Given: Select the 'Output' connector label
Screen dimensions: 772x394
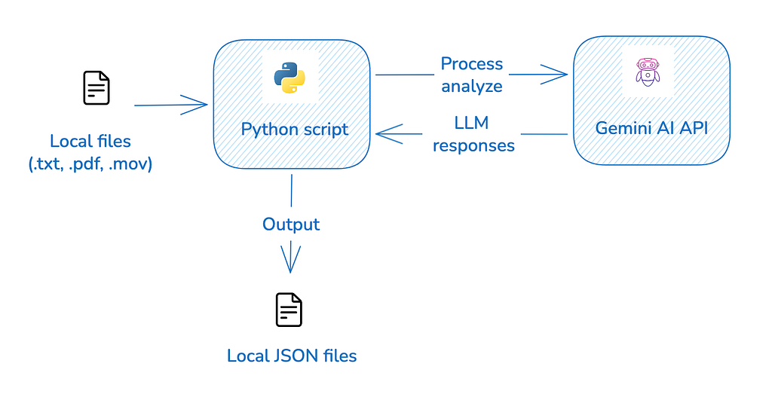Looking at the screenshot, I should [291, 224].
